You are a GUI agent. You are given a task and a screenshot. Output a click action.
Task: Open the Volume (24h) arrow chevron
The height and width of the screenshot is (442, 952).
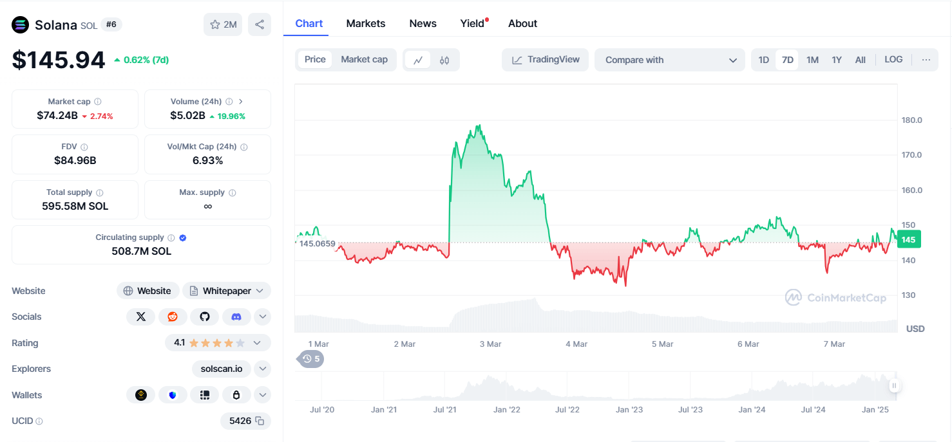(241, 102)
